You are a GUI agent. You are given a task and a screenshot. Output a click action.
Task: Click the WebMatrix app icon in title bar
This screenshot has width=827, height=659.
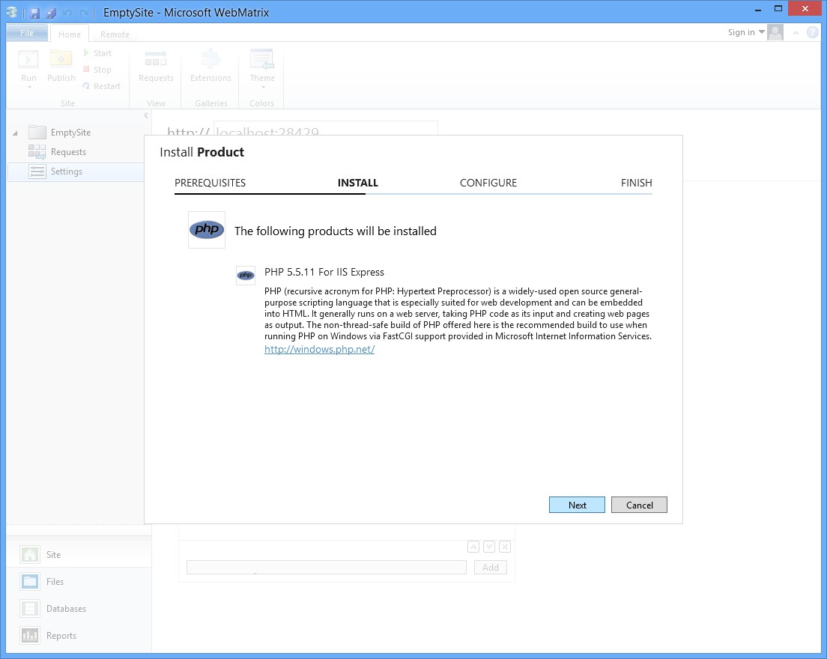coord(11,12)
